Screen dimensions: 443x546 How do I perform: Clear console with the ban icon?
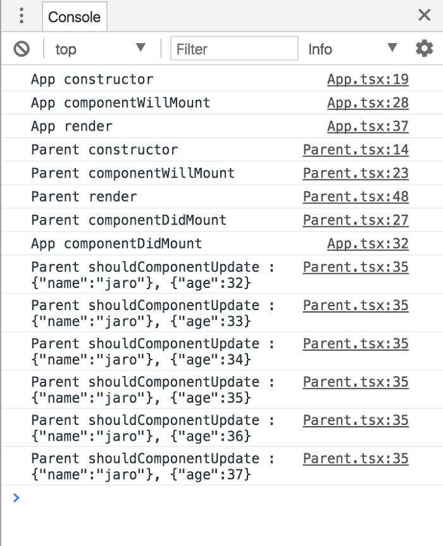pyautogui.click(x=22, y=49)
